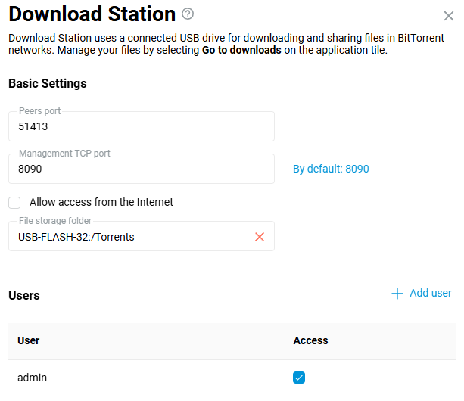This screenshot has width=464, height=401.
Task: Click the Users section heading
Action: coord(24,295)
